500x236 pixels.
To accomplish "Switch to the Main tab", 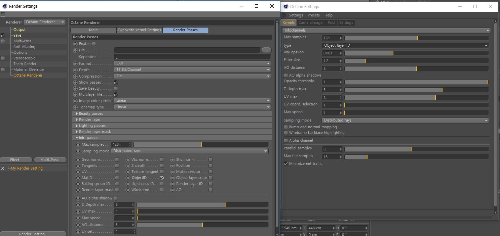I will [x=93, y=30].
